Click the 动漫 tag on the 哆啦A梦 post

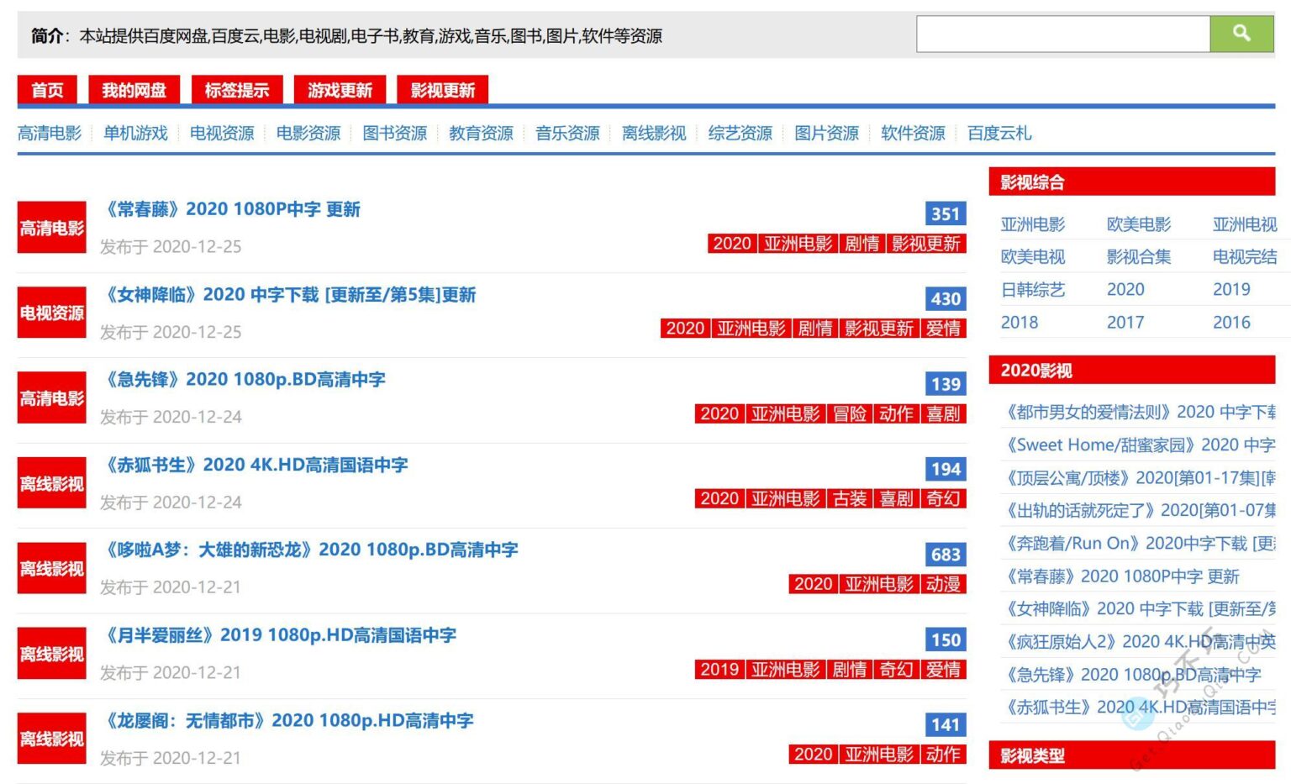[x=944, y=584]
